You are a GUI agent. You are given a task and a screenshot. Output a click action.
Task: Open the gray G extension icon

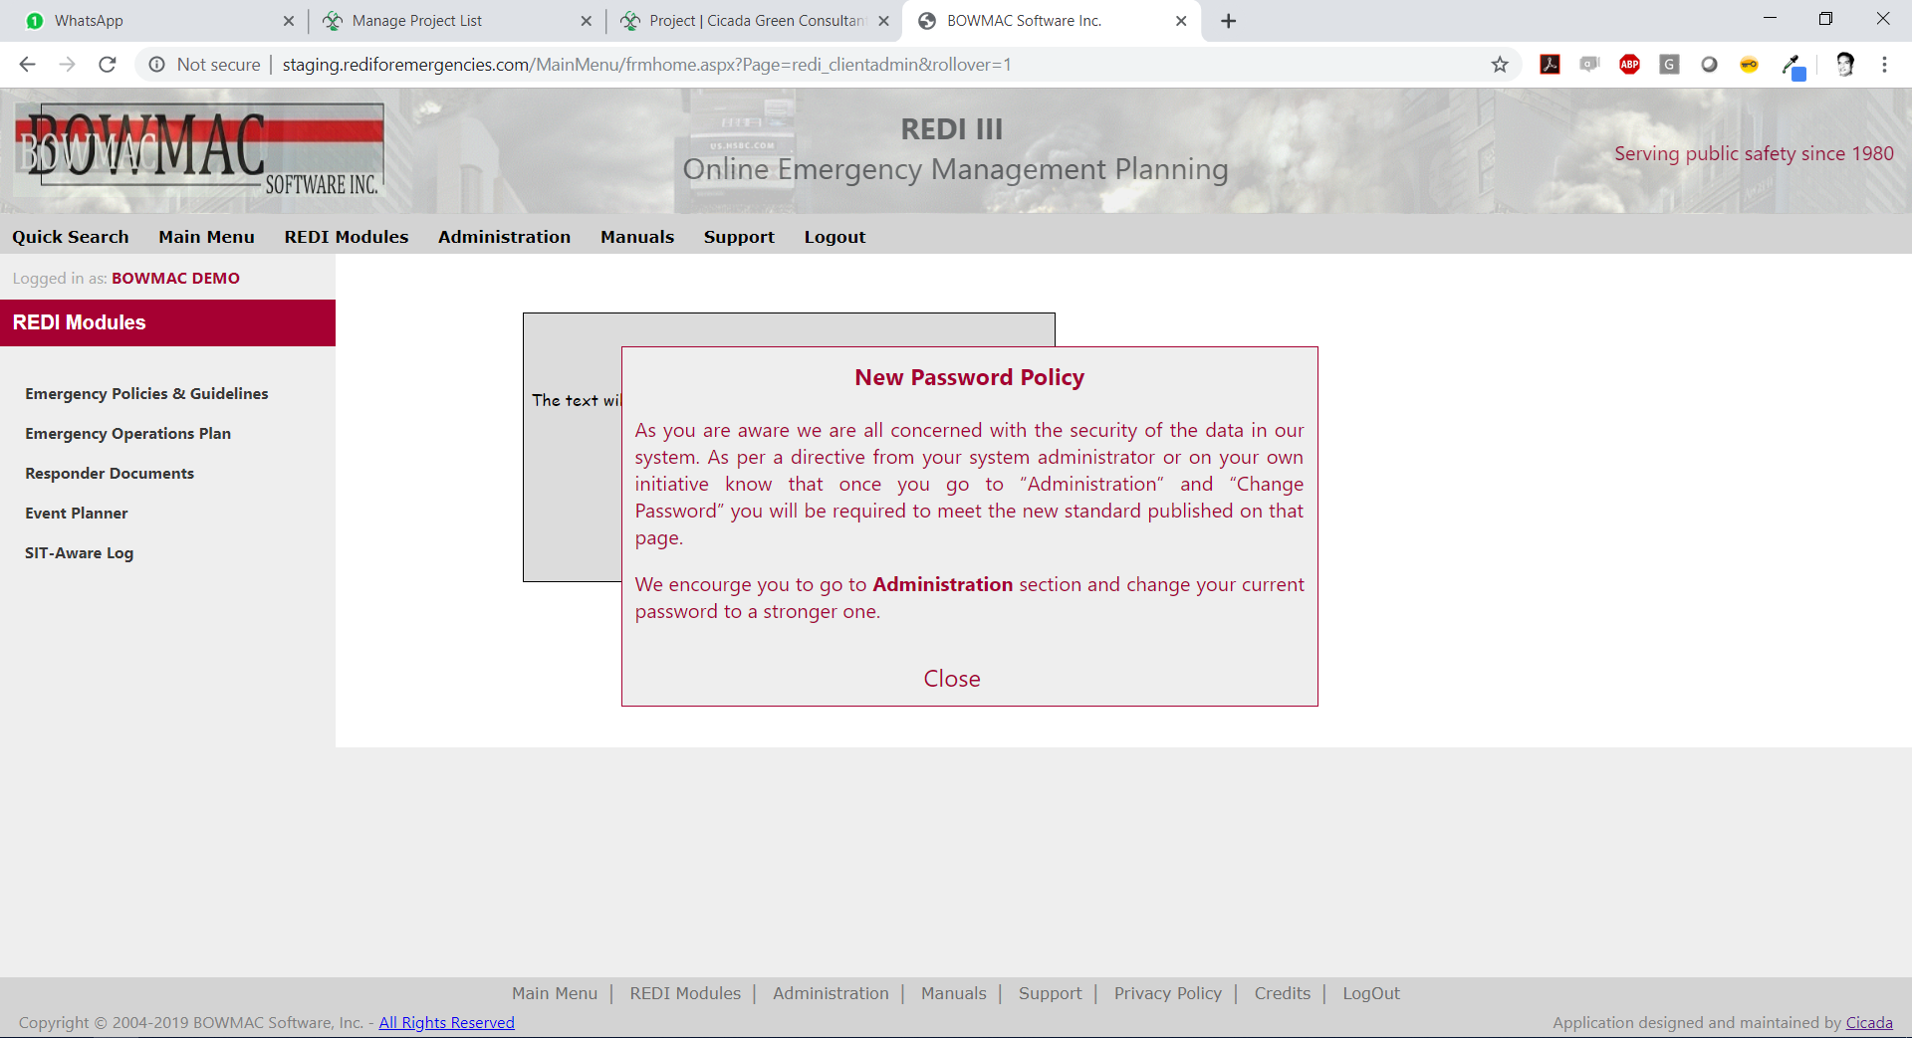pyautogui.click(x=1670, y=65)
